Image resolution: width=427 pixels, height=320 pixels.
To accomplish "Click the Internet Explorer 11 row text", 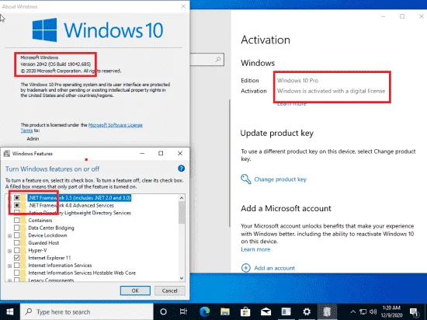I will [x=50, y=258].
